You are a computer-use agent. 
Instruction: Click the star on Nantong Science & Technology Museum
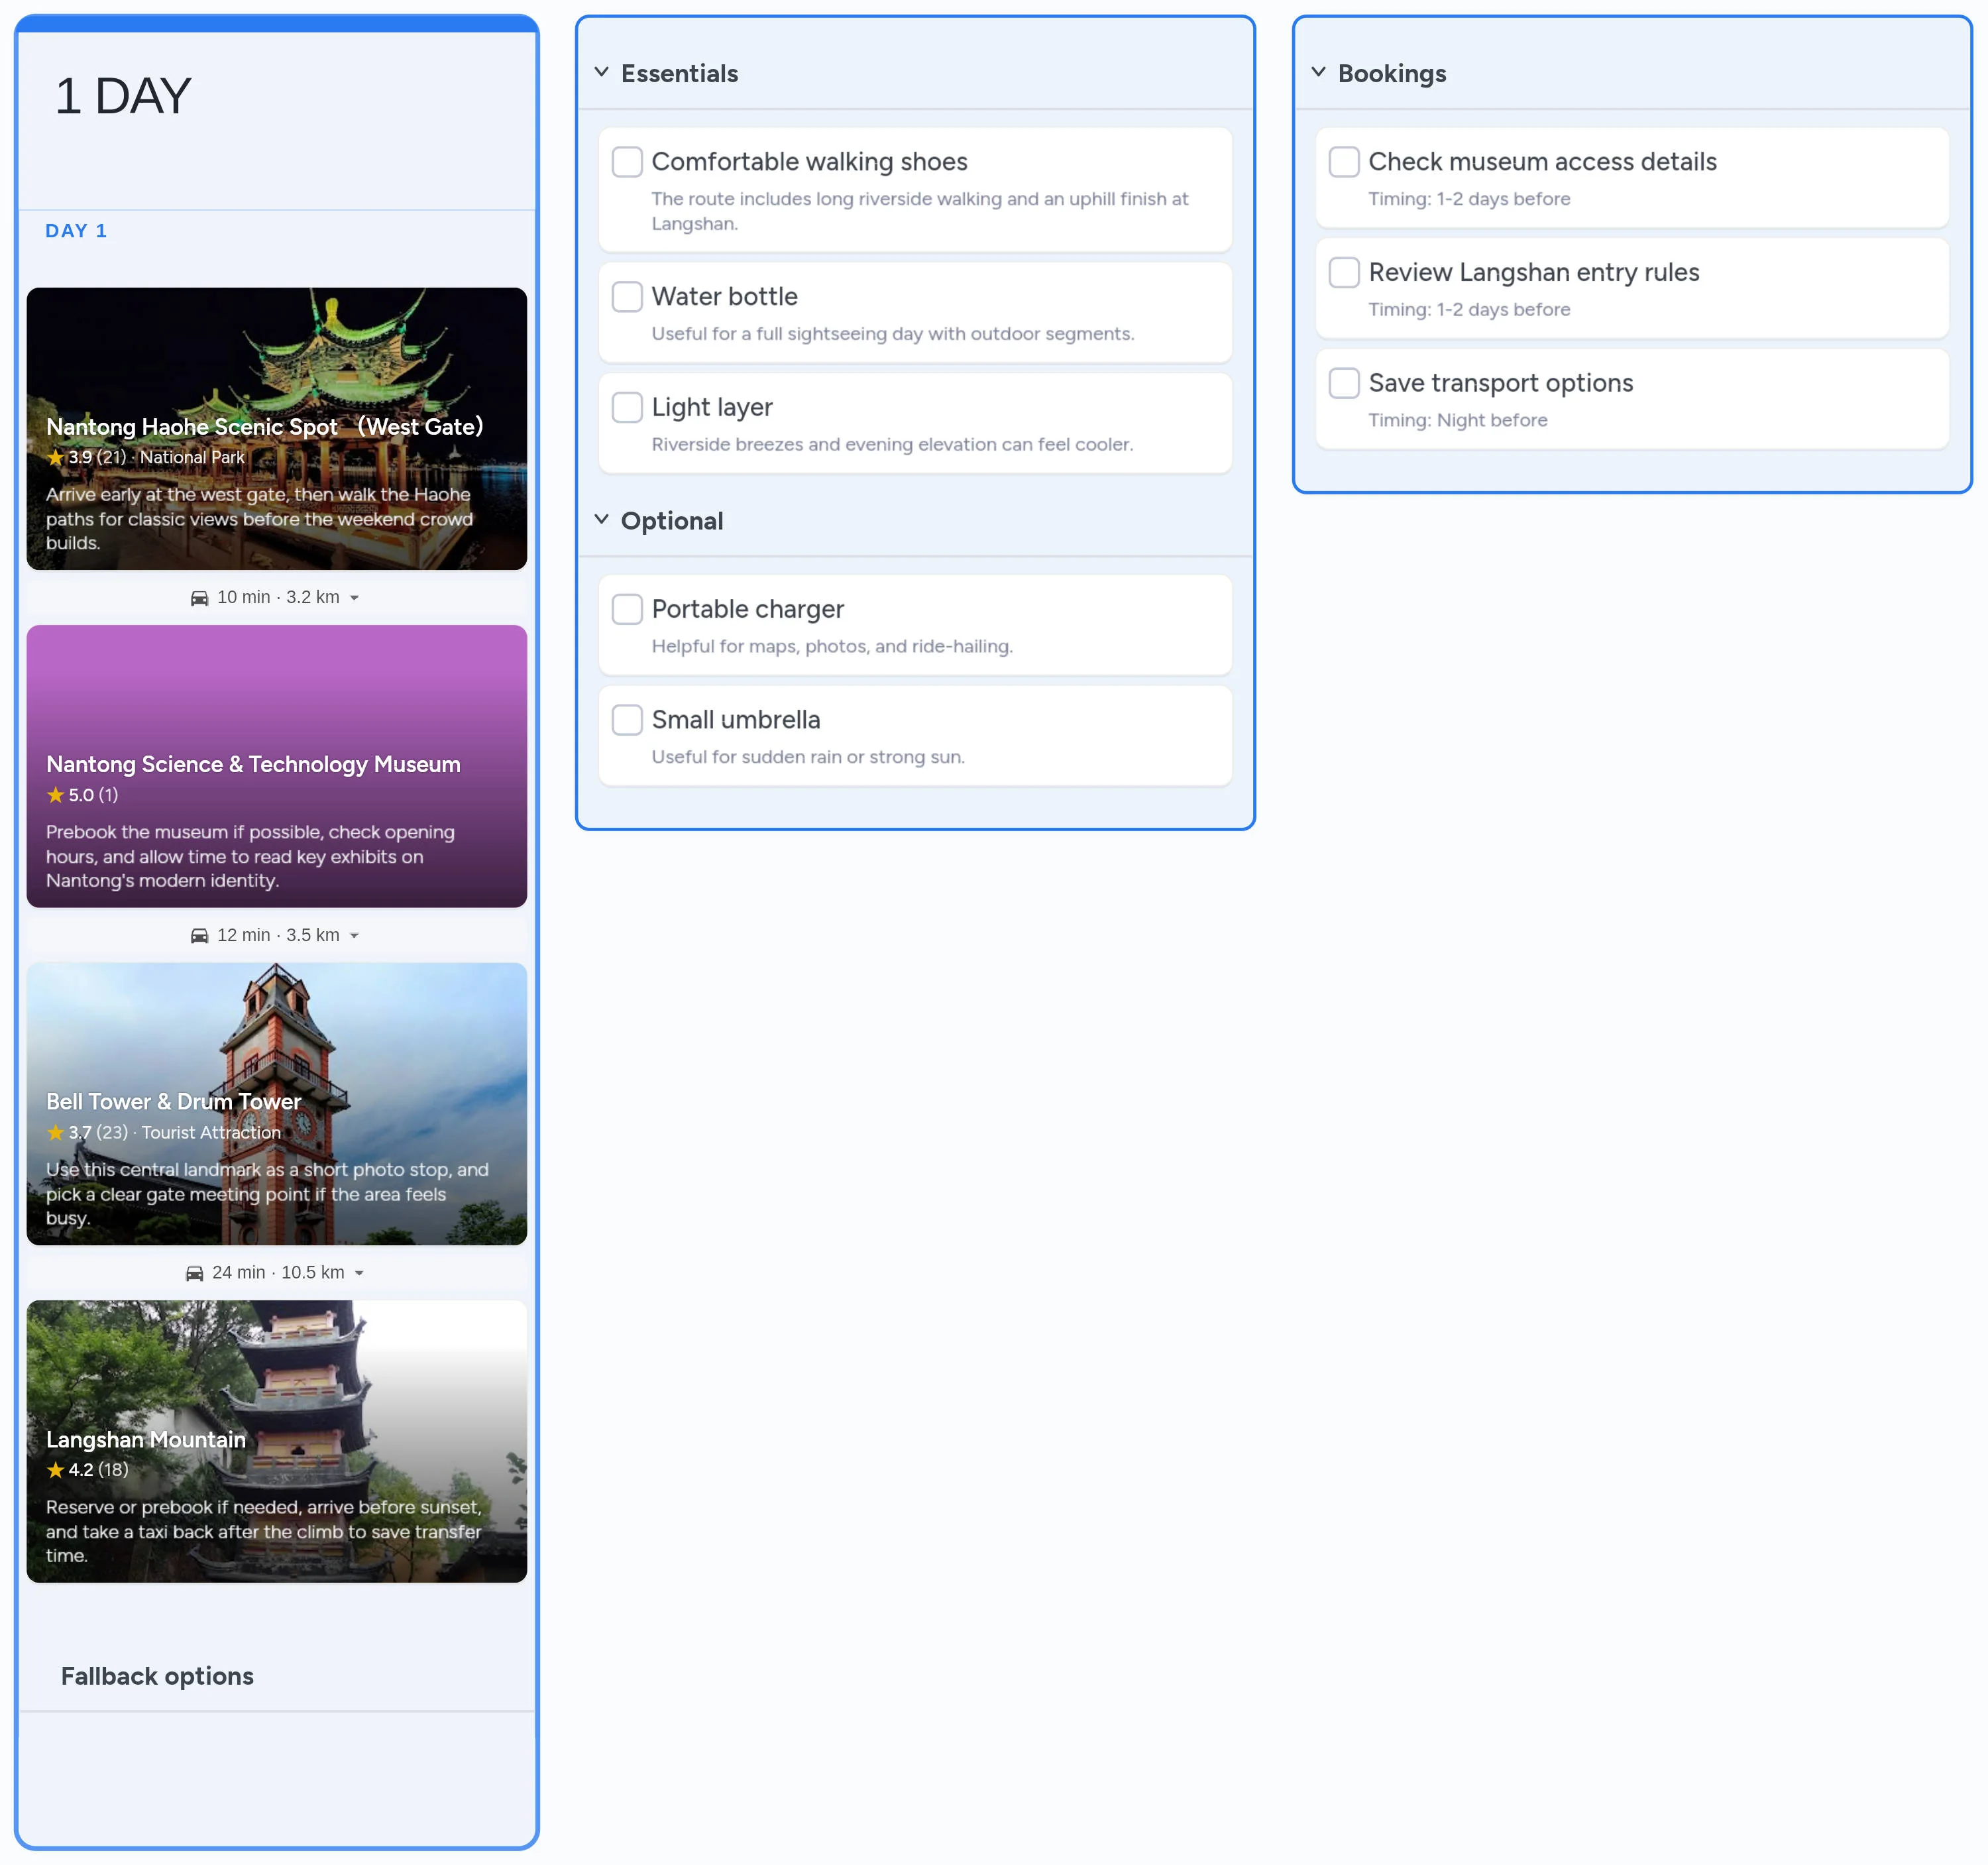(55, 795)
